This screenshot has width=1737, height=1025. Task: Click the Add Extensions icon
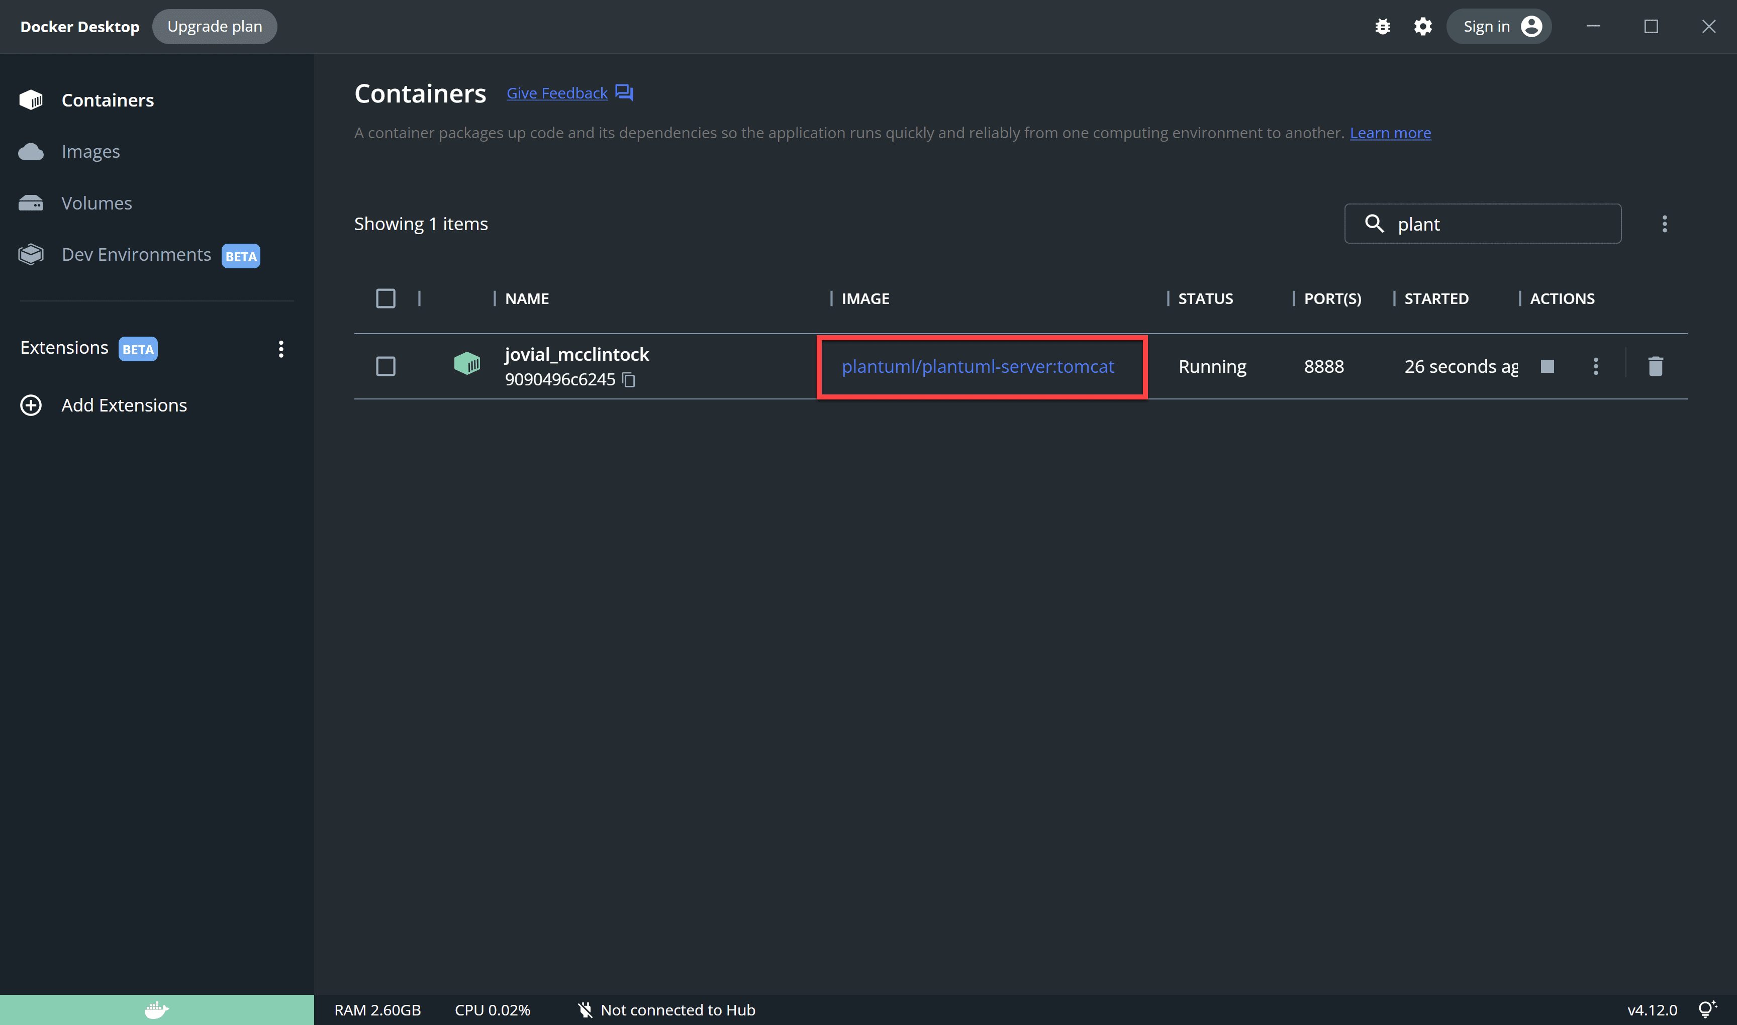coord(31,405)
